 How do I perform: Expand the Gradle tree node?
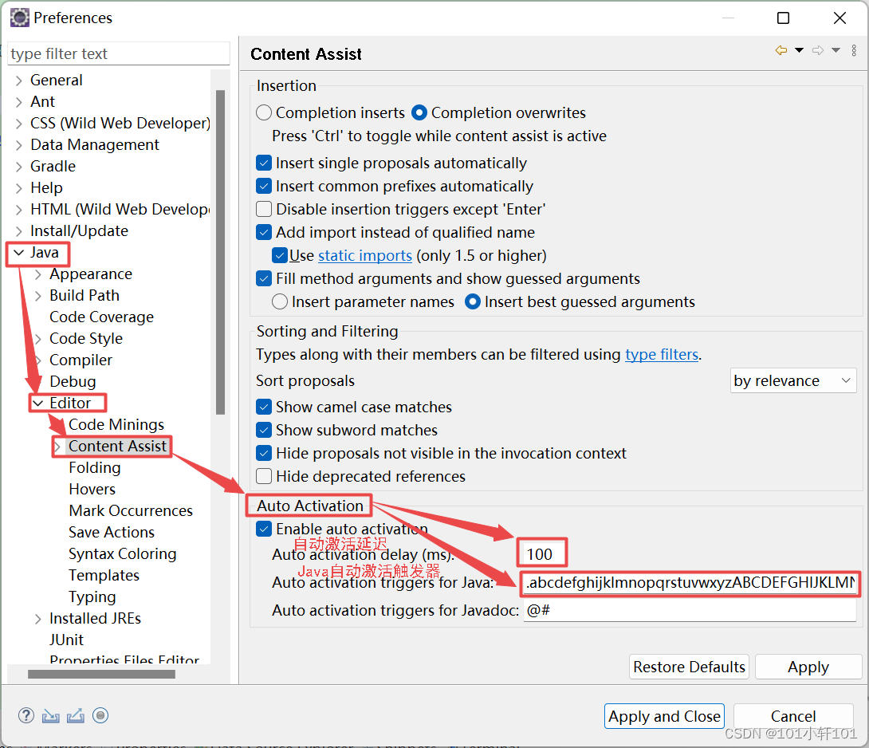[19, 167]
